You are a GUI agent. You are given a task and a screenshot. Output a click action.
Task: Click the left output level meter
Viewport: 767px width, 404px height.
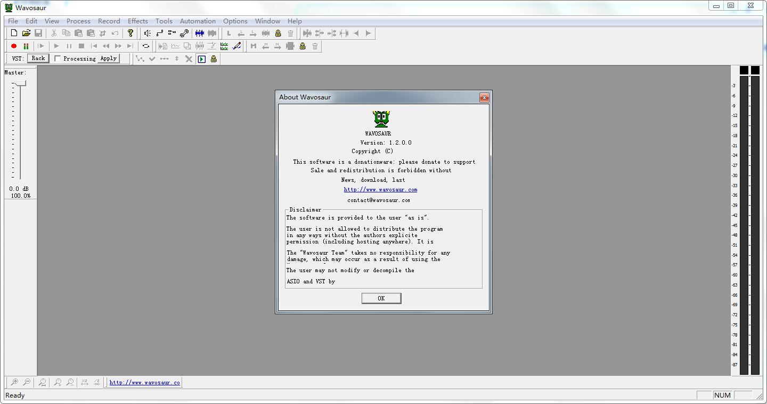coord(744,225)
